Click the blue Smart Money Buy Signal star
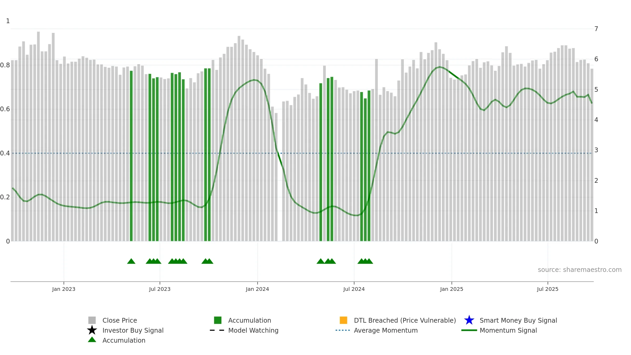 [469, 320]
